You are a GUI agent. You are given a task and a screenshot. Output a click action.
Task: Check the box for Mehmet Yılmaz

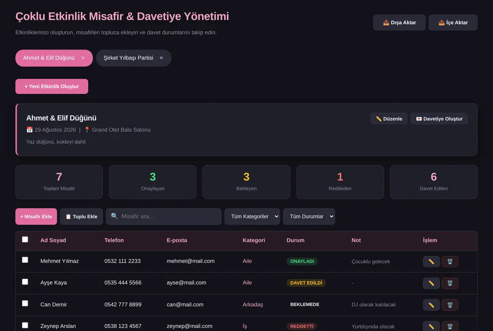25,260
